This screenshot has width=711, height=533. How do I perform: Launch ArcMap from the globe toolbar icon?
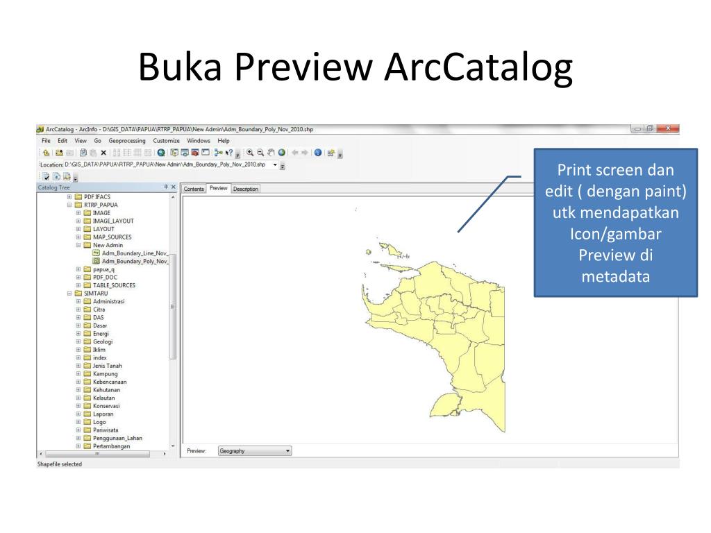tap(161, 153)
